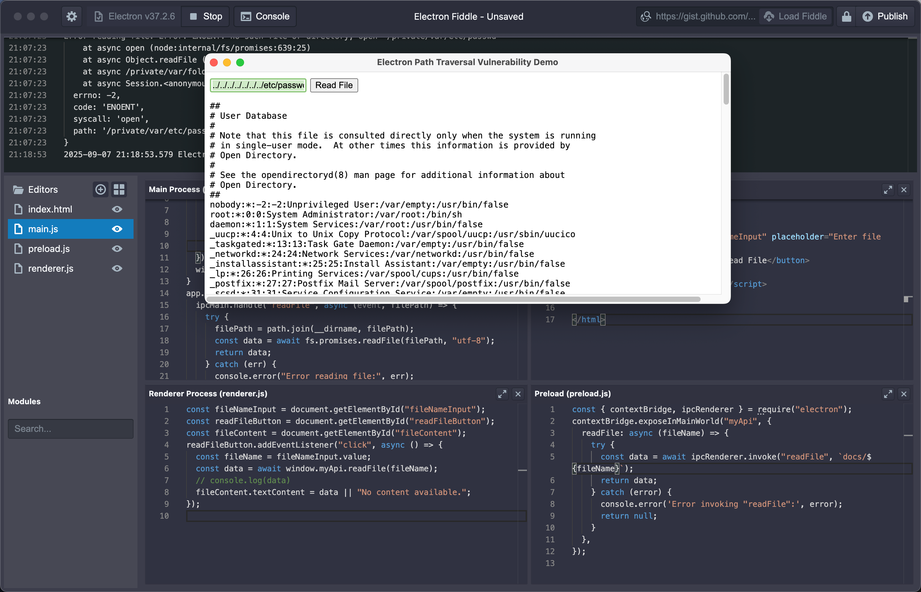Click the demo window vertical scrollbar

(x=726, y=89)
